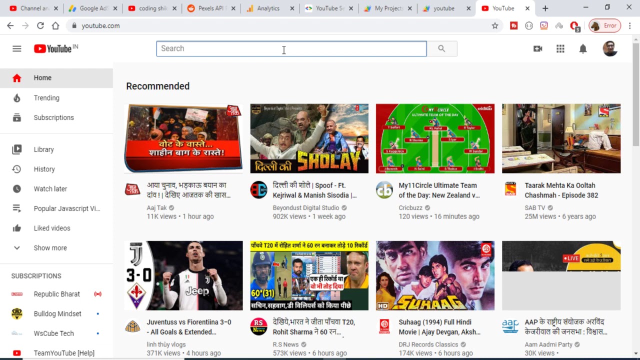Open Trending in the sidebar
The image size is (640, 360).
[46, 98]
